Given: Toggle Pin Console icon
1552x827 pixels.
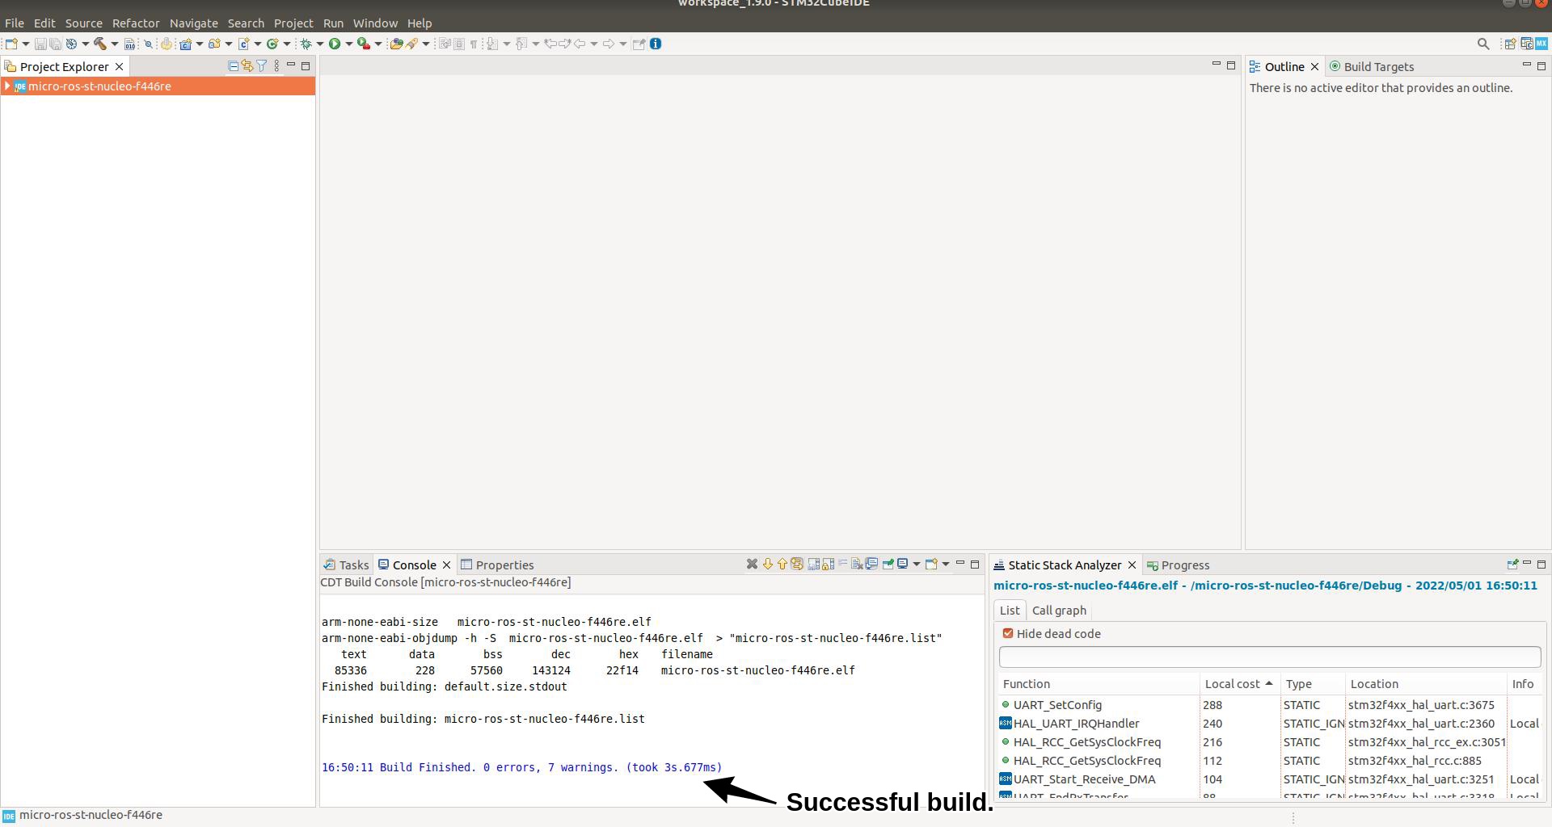Looking at the screenshot, I should click(888, 565).
